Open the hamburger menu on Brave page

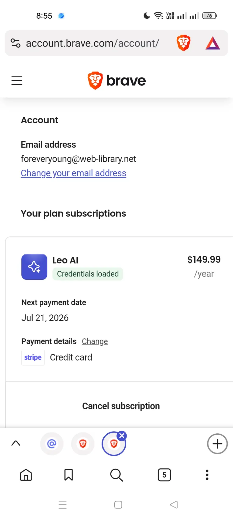tap(17, 81)
